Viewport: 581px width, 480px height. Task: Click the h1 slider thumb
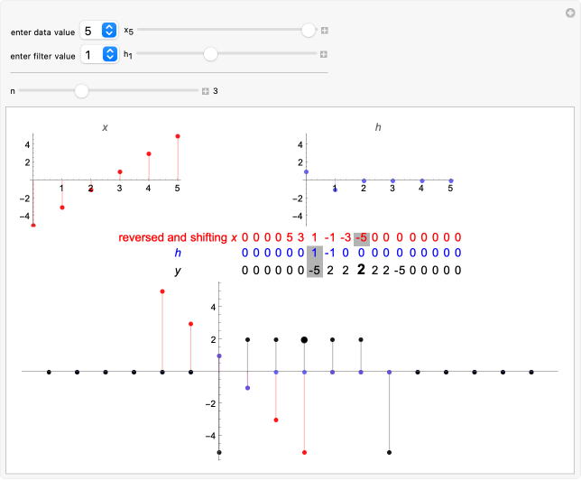pyautogui.click(x=210, y=54)
